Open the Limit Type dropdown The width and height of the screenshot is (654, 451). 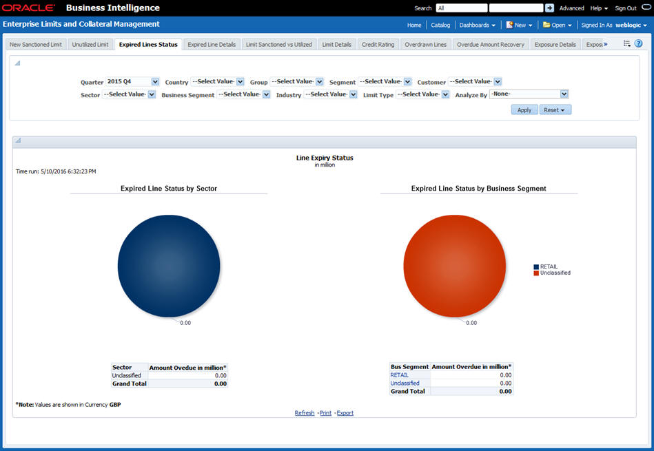click(445, 94)
